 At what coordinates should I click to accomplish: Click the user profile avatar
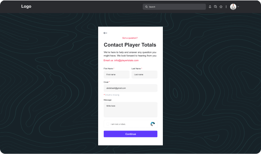[x=233, y=7]
